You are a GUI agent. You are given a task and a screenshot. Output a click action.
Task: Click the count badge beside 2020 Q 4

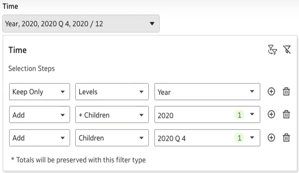[239, 138]
